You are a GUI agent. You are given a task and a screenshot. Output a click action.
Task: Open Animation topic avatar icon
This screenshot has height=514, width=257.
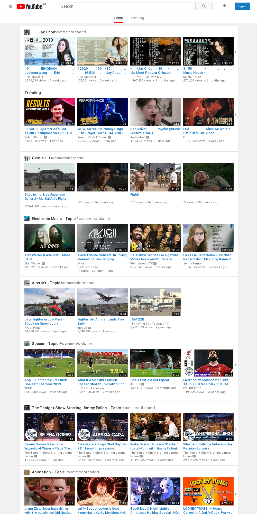[27, 472]
